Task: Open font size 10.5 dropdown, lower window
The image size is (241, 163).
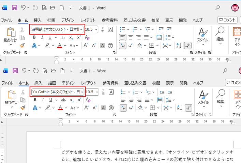Action: click(97, 92)
